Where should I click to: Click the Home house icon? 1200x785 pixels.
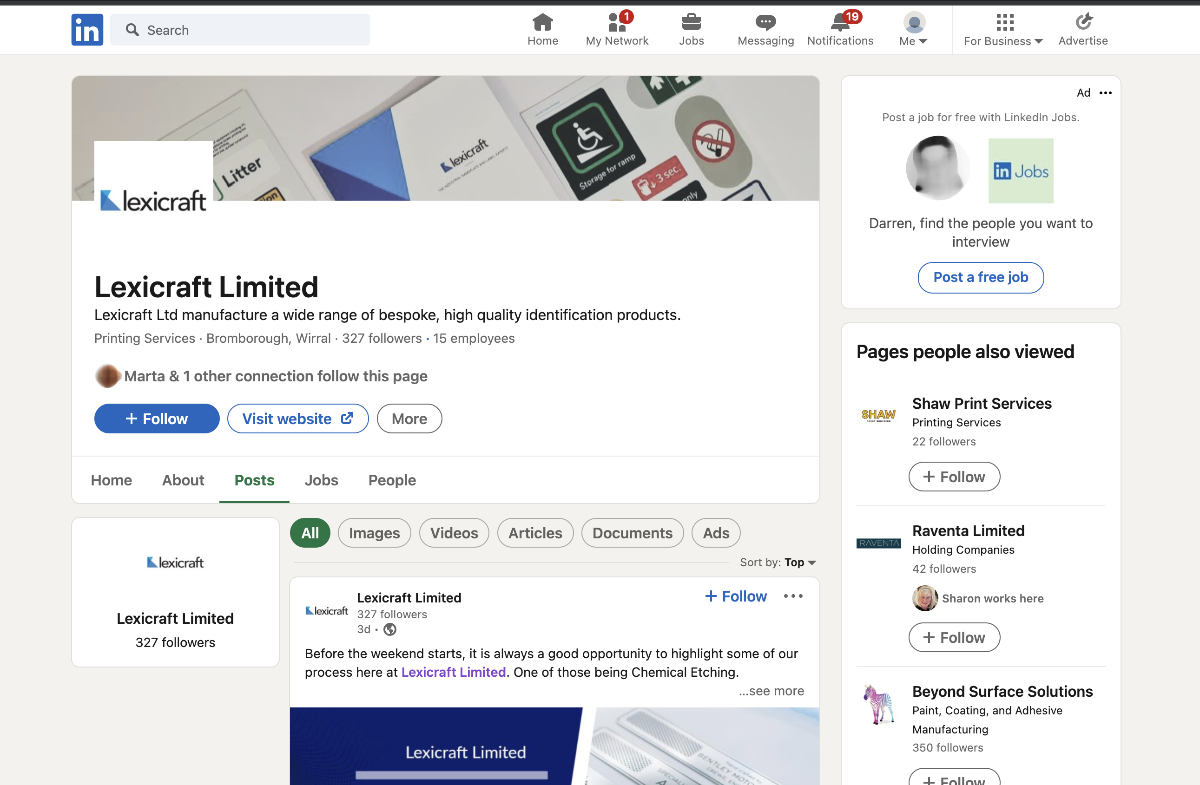[542, 23]
